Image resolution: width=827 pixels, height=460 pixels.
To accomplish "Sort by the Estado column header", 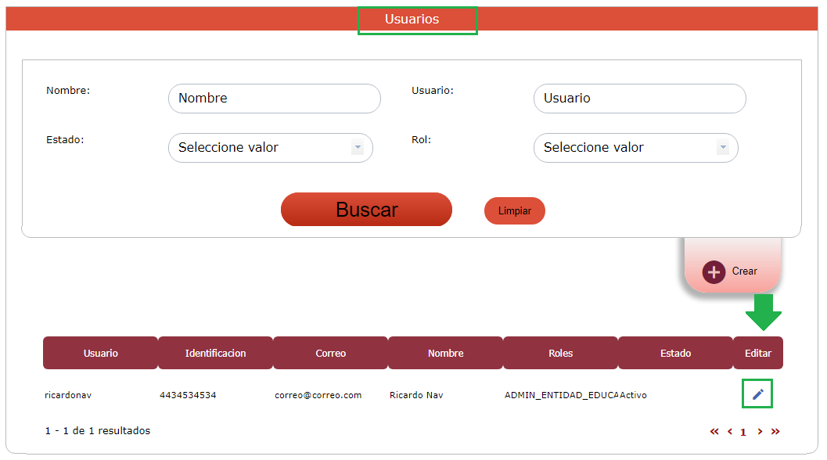I will click(x=675, y=354).
